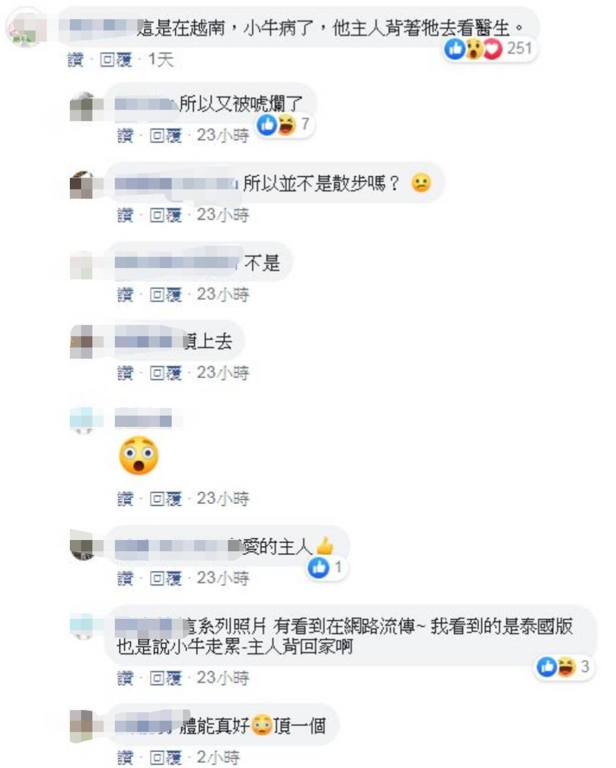Screen dimensions: 616x768
Task: Reply to the 泰國版 photo series comment
Action: click(165, 677)
